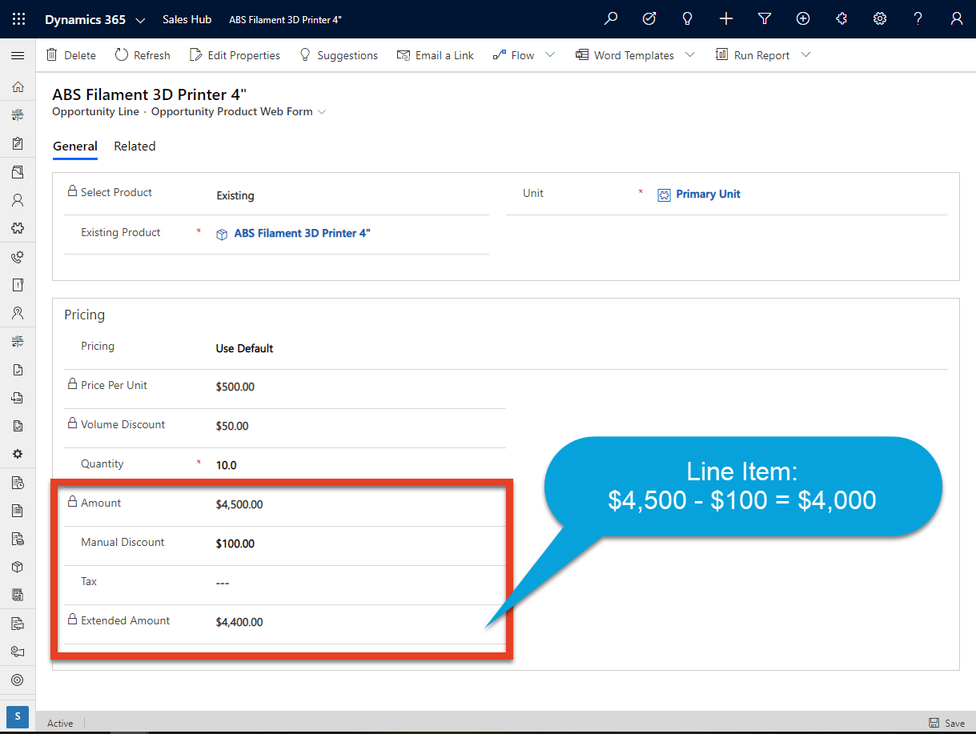Open the Word Templates dropdown
This screenshot has height=734, width=976.
click(690, 54)
